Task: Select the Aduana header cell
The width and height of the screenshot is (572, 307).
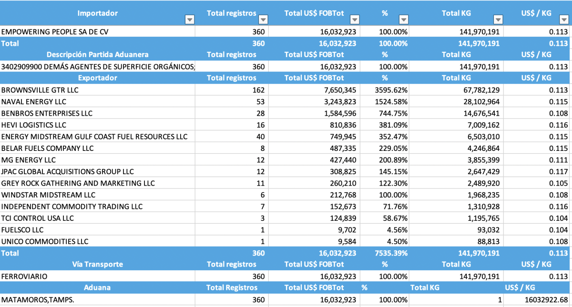Action: point(97,288)
